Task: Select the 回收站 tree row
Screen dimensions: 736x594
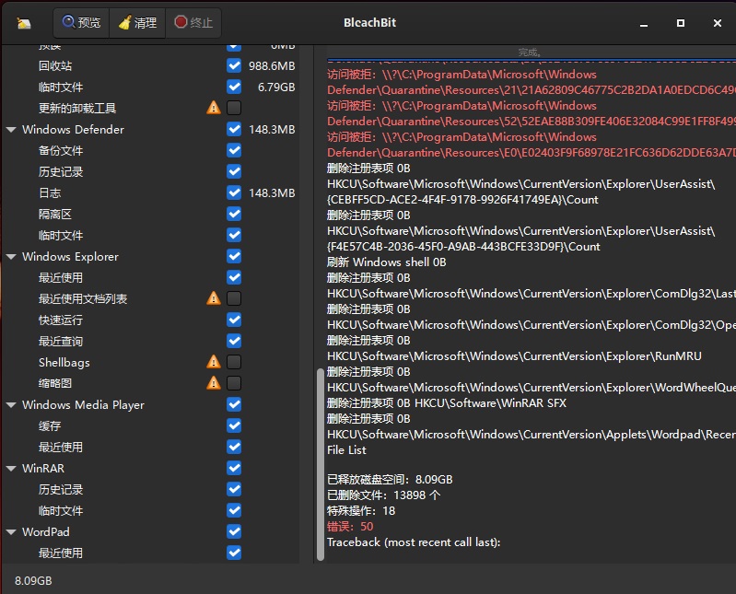Action: pyautogui.click(x=150, y=65)
